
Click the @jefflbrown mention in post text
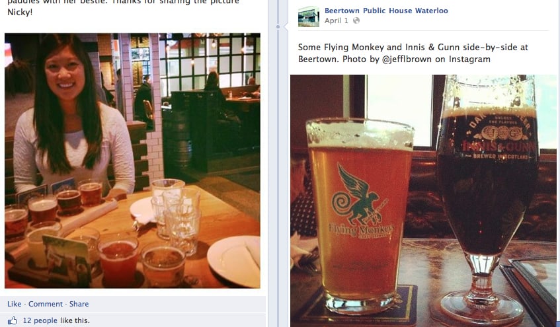407,59
